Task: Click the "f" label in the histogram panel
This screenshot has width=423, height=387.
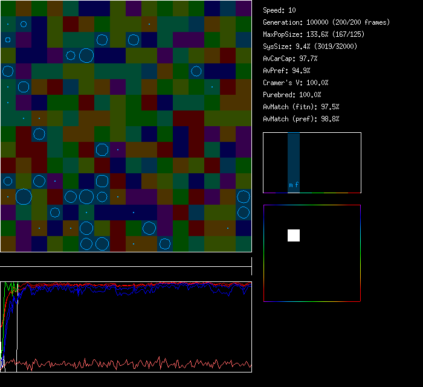Action: click(297, 185)
